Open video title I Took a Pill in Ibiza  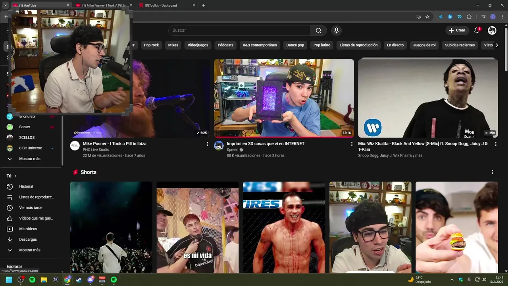[114, 144]
